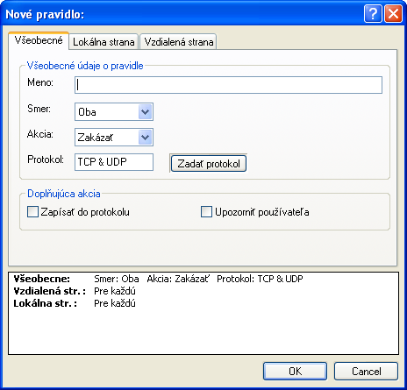407x390 pixels.
Task: Enable the Zapísať do protokolu checkbox
Action: 32,212
